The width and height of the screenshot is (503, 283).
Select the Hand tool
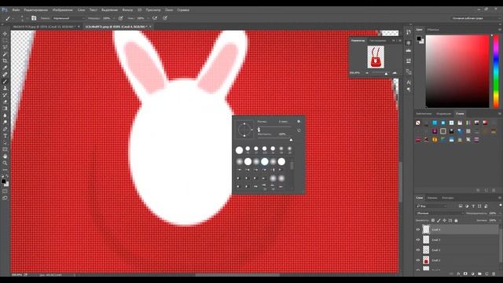coord(5,156)
